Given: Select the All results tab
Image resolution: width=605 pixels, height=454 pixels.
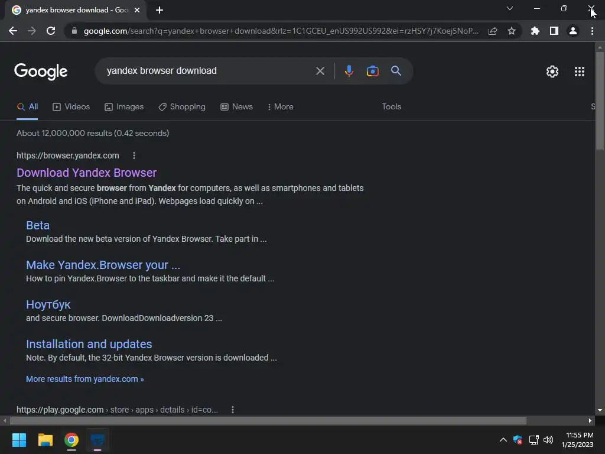Looking at the screenshot, I should click(x=27, y=107).
